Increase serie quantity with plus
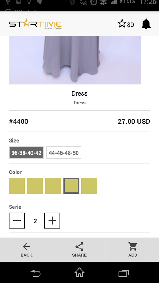The image size is (159, 283). [x=52, y=220]
